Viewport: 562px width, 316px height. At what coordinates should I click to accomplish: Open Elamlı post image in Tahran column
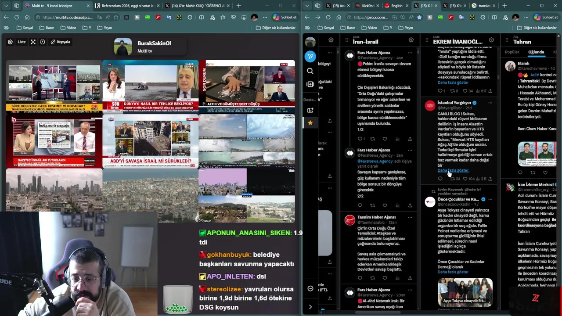click(537, 154)
